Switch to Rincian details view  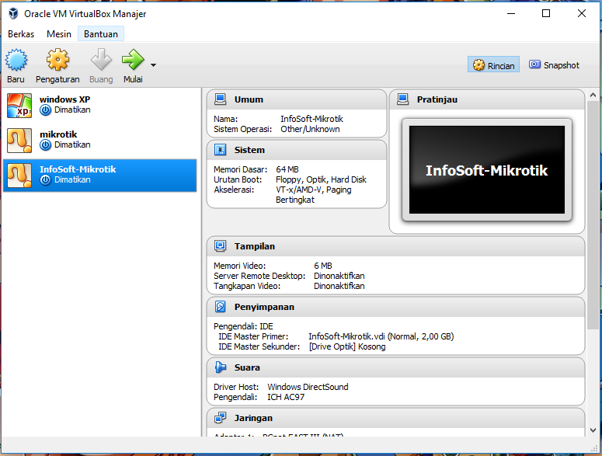click(493, 65)
